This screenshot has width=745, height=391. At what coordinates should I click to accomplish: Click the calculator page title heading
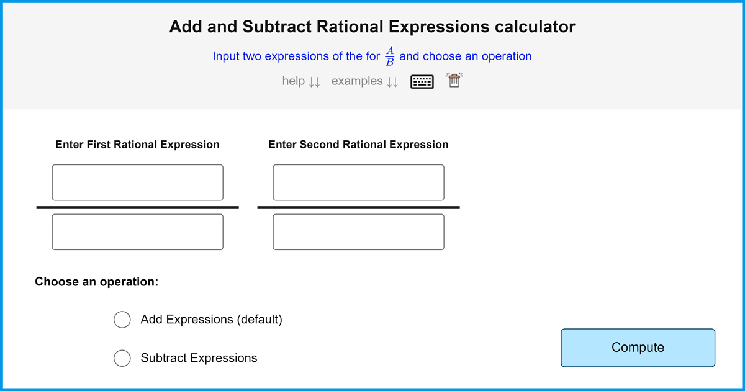click(x=372, y=27)
